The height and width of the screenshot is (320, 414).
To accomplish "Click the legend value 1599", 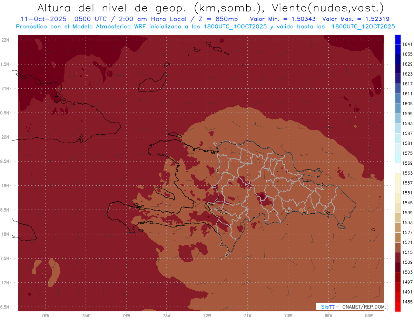I will point(407,114).
